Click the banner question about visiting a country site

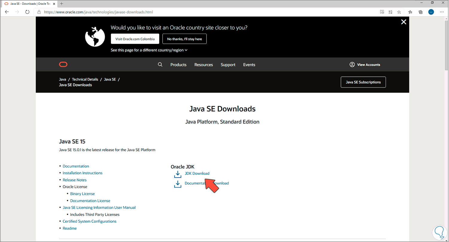(179, 28)
